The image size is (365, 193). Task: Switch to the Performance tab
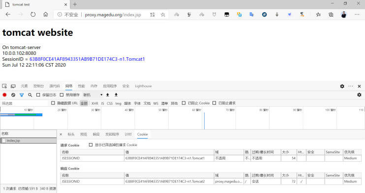[81, 86]
